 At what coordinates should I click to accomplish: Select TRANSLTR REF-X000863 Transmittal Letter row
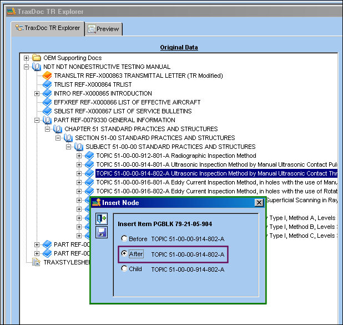click(x=138, y=76)
